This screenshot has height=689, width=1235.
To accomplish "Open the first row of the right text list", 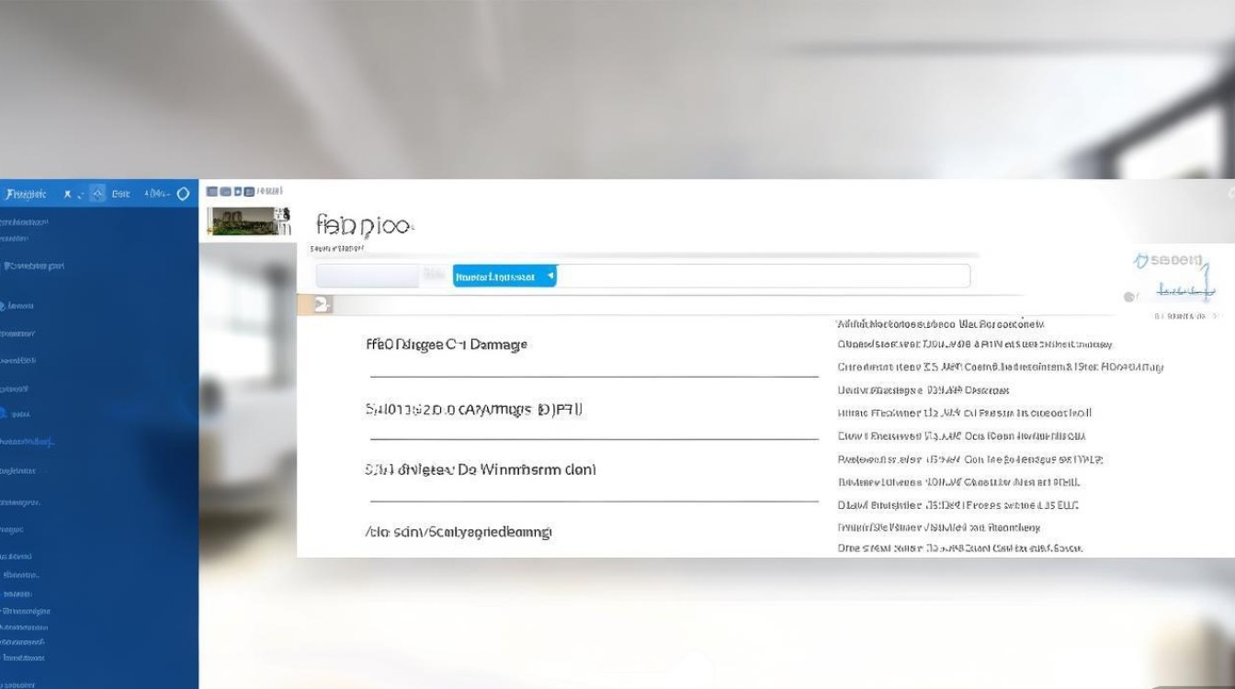I will [x=941, y=323].
